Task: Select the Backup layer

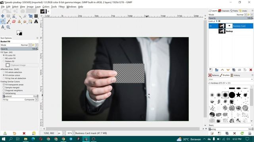Action: pyautogui.click(x=231, y=31)
